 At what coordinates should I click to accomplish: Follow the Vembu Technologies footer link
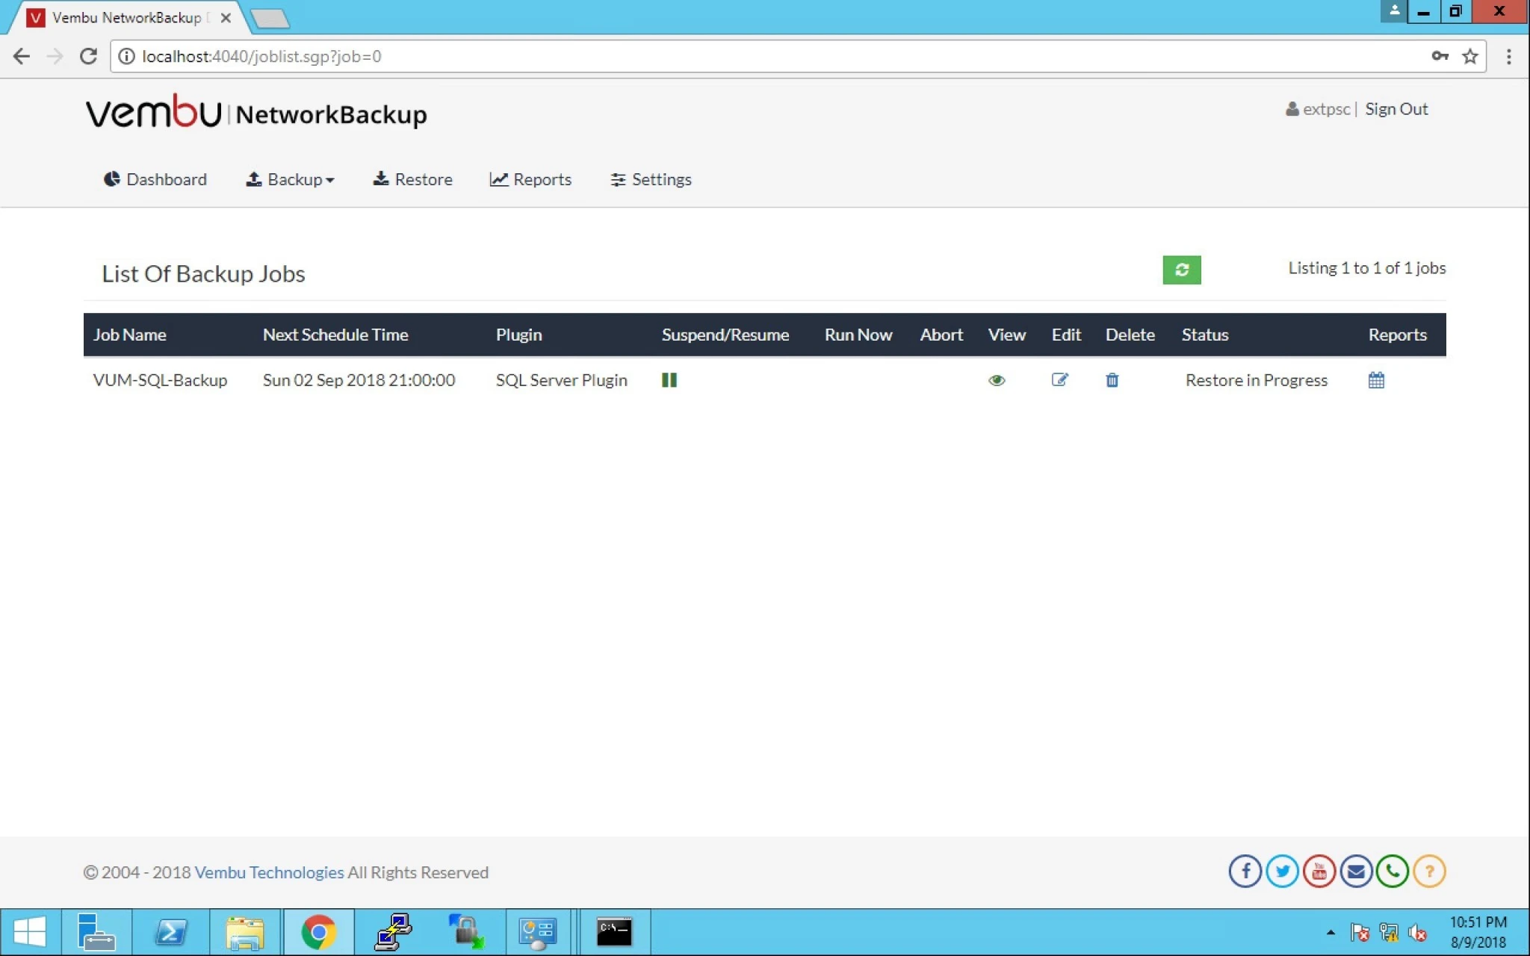pyautogui.click(x=269, y=872)
